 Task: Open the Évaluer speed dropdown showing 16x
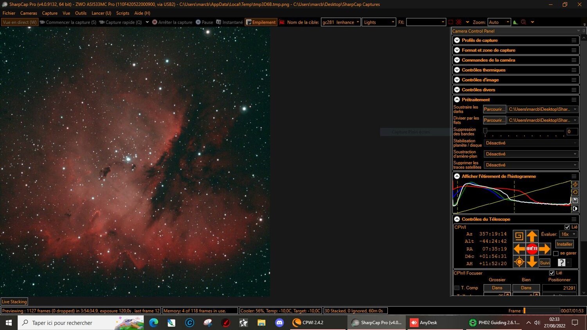567,234
